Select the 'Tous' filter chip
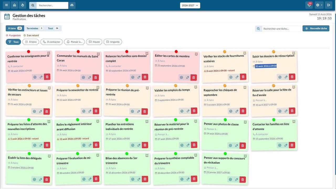This screenshot has width=336, height=189. [13, 42]
